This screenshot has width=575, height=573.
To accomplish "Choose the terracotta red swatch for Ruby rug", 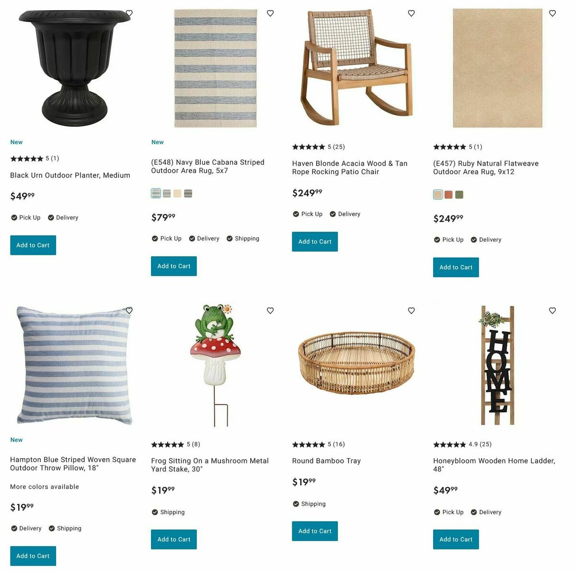I will pyautogui.click(x=448, y=194).
